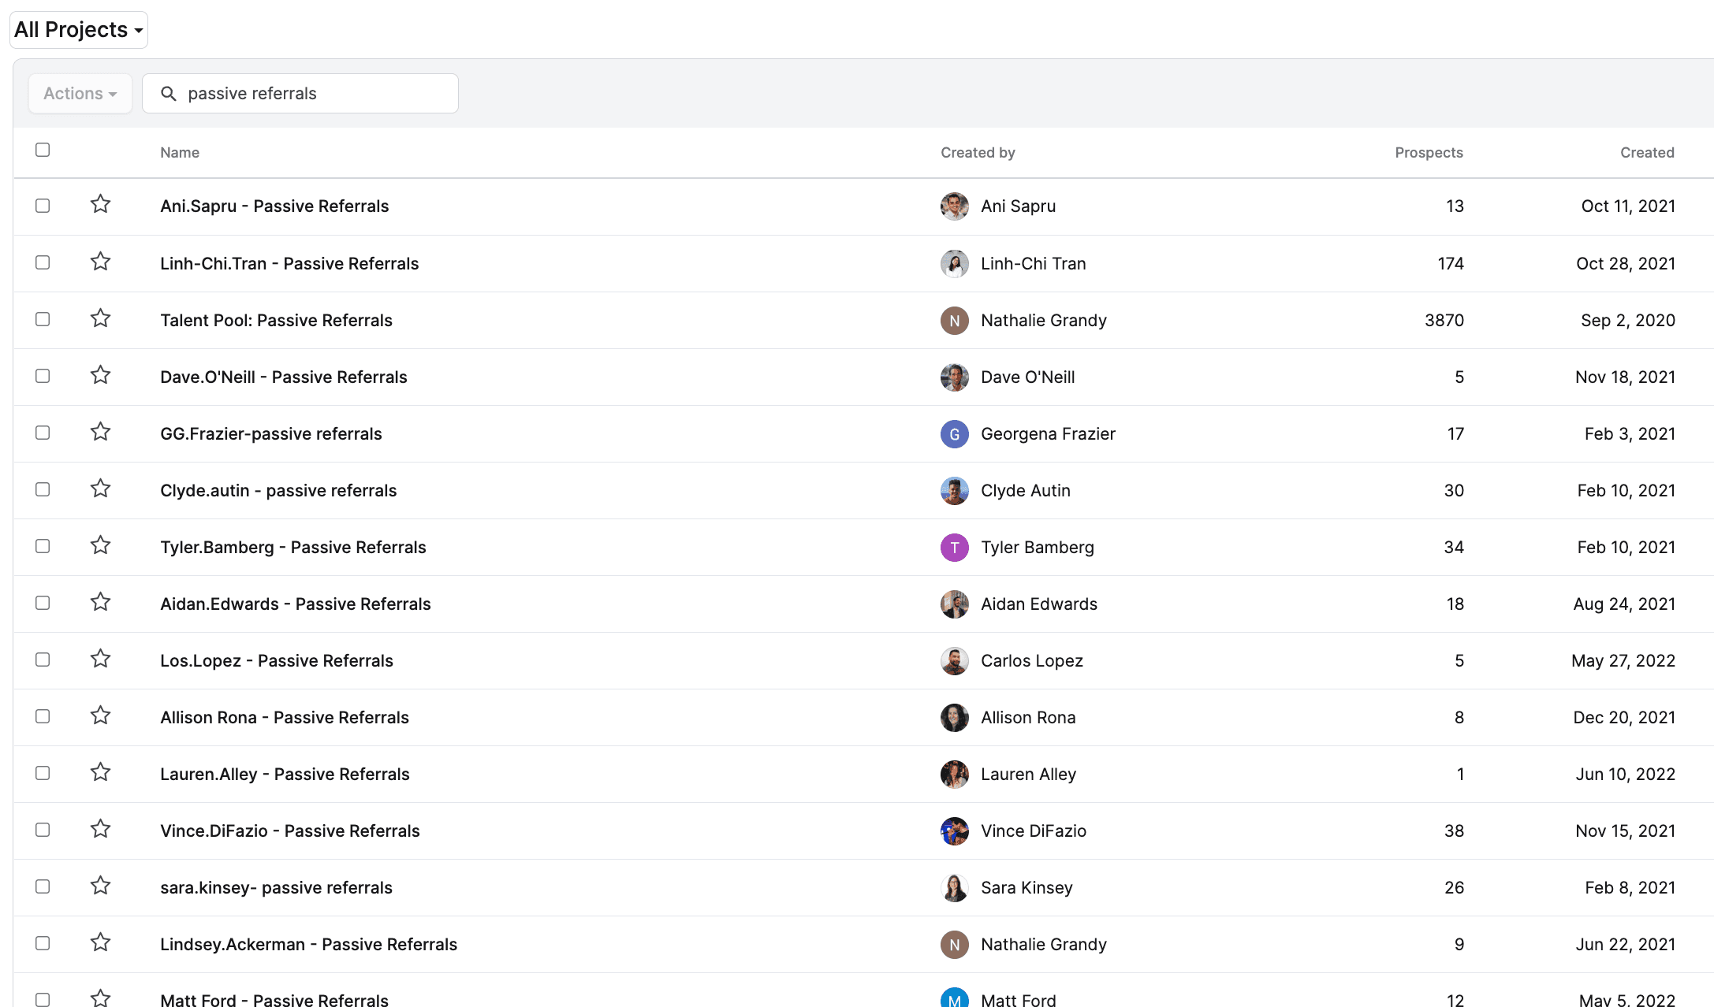Expand the Actions dropdown menu

[x=80, y=94]
